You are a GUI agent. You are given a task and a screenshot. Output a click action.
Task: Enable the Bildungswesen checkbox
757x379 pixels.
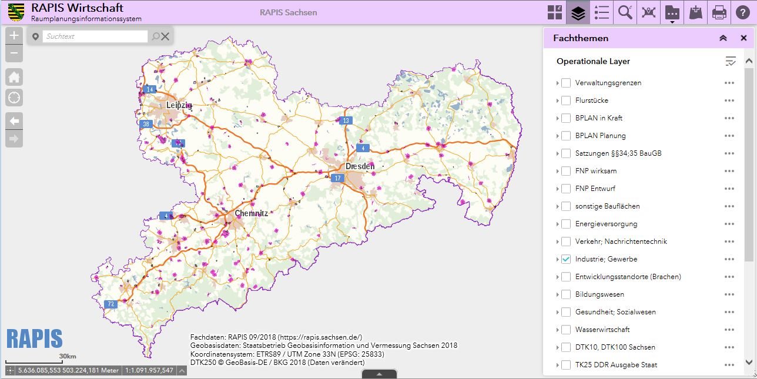(x=566, y=294)
